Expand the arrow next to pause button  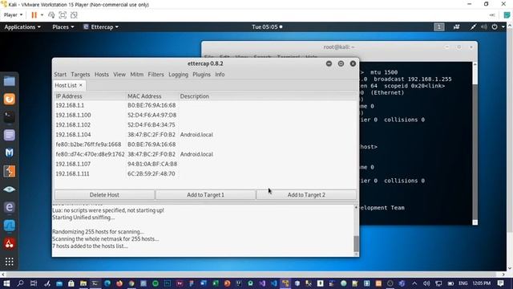pyautogui.click(x=42, y=15)
